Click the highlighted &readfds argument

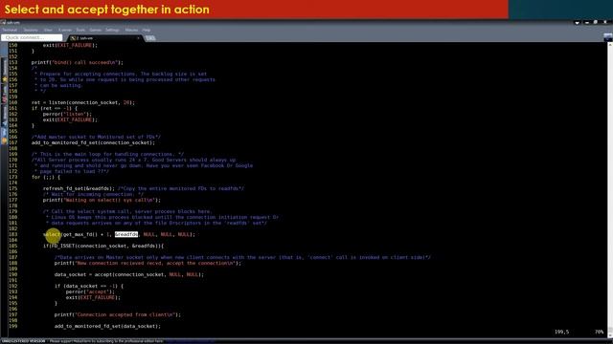point(126,234)
